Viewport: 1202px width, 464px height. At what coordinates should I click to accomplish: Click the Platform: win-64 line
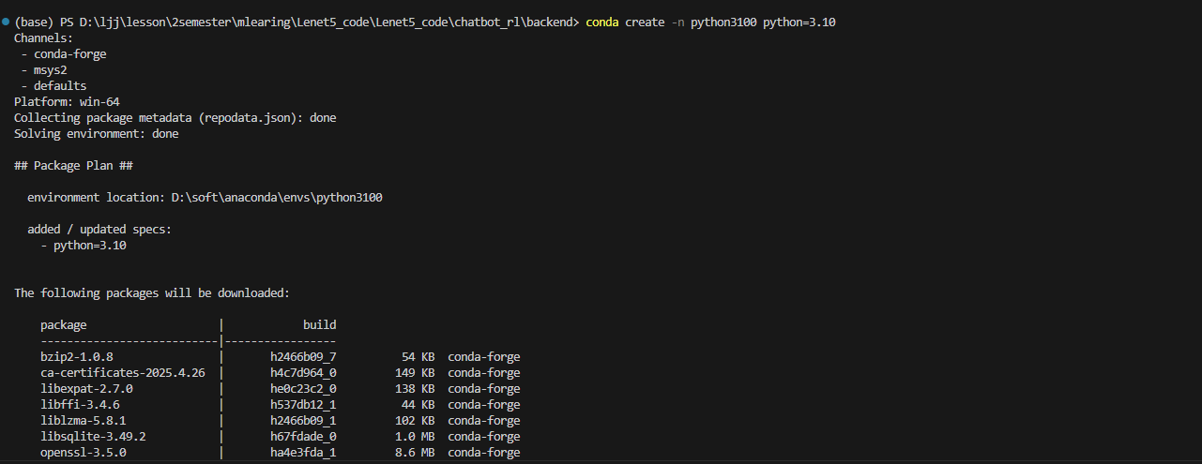tap(67, 102)
